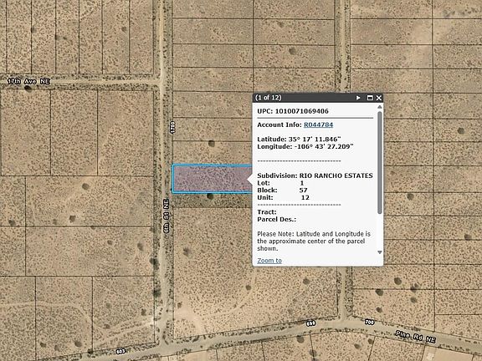Viewport: 482px width, 361px height.
Task: Click the 700 address marker near Pine Rd
Action: (370, 322)
